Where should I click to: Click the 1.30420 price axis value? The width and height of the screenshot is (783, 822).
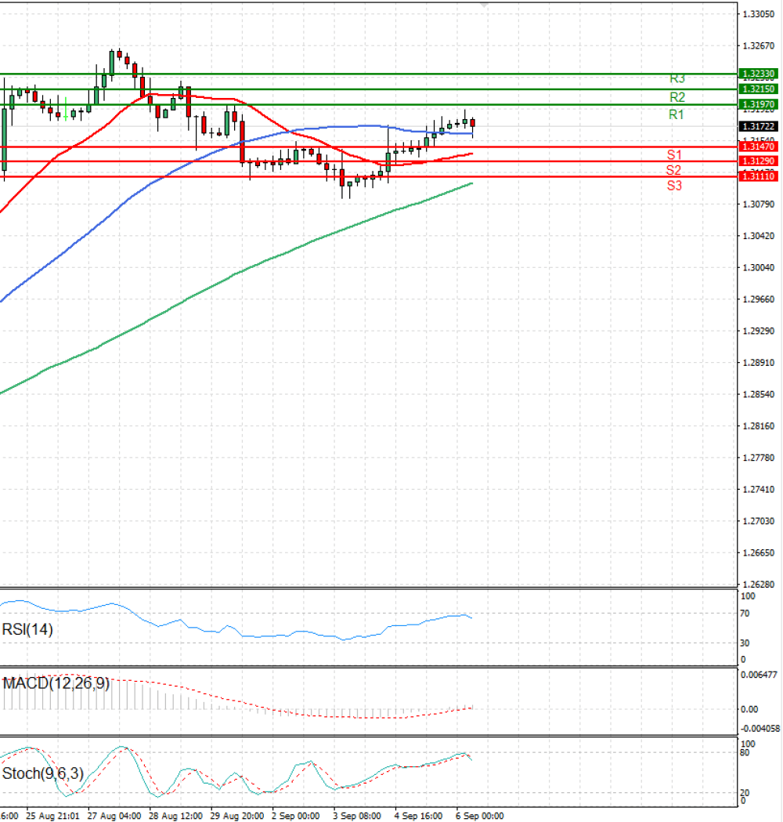pos(759,236)
